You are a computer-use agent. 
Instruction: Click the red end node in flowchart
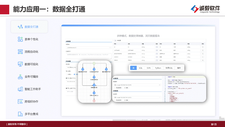(x=94, y=101)
